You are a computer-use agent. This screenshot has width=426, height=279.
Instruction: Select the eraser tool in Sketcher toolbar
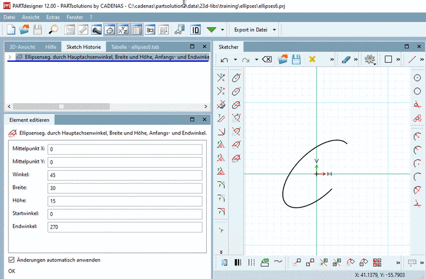coord(346,59)
